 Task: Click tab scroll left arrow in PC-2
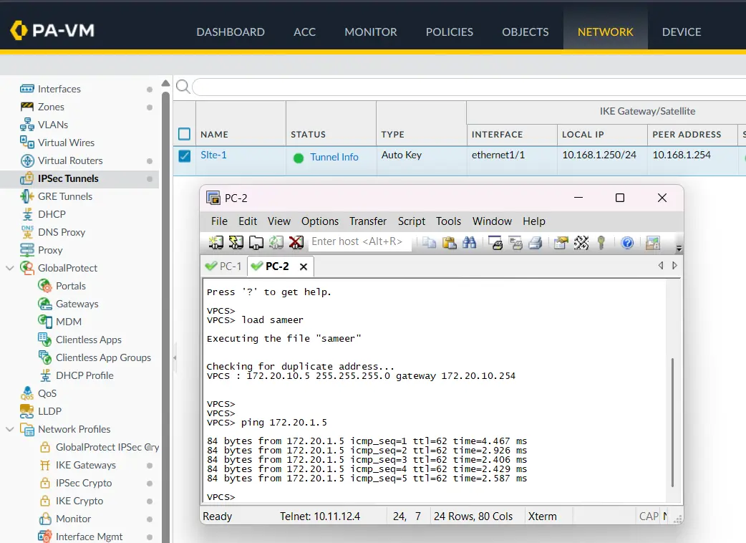[x=661, y=266]
